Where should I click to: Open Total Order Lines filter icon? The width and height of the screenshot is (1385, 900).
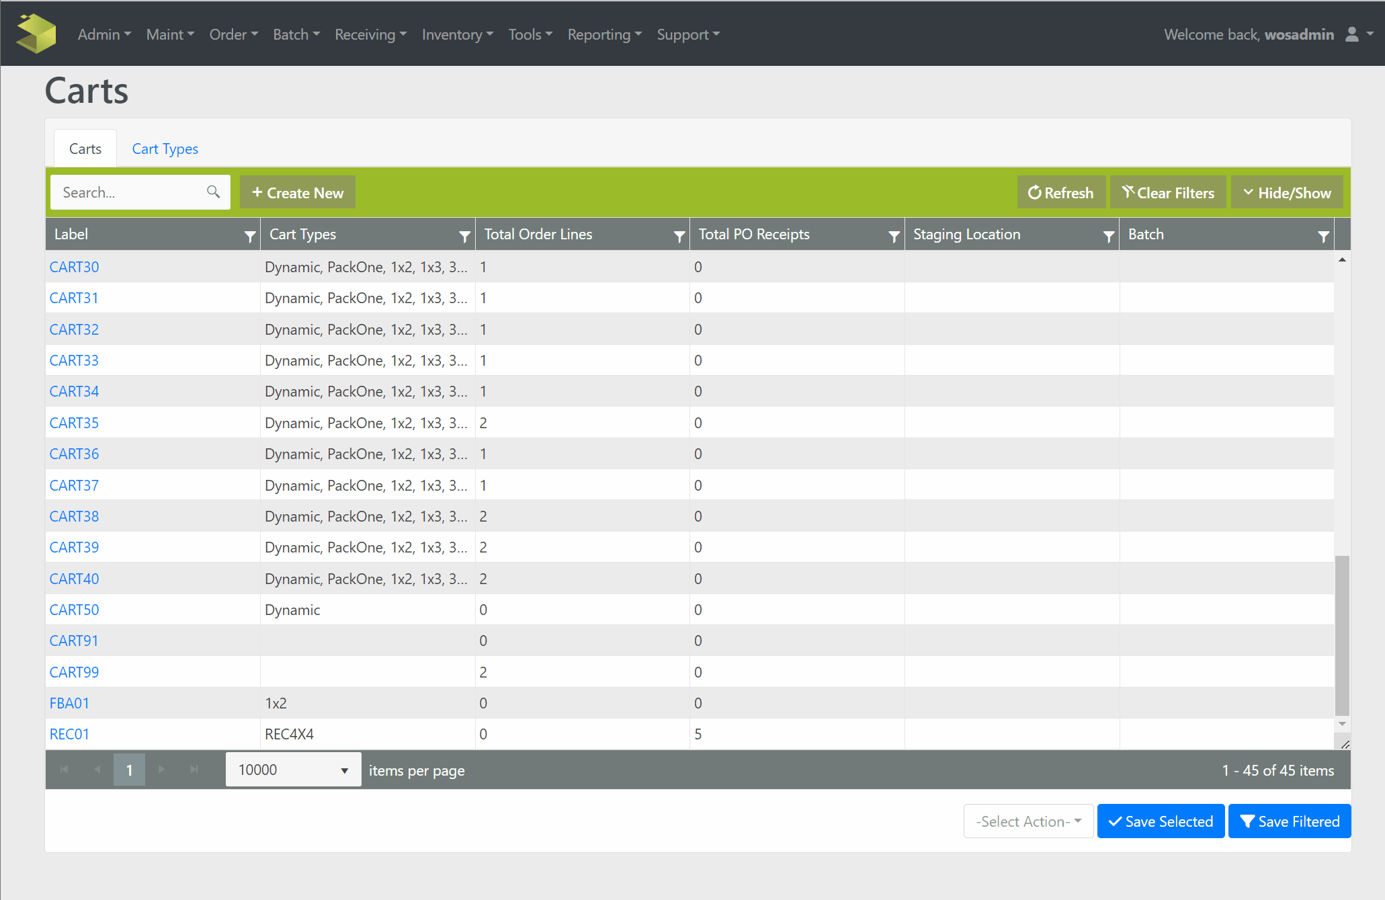coord(679,236)
